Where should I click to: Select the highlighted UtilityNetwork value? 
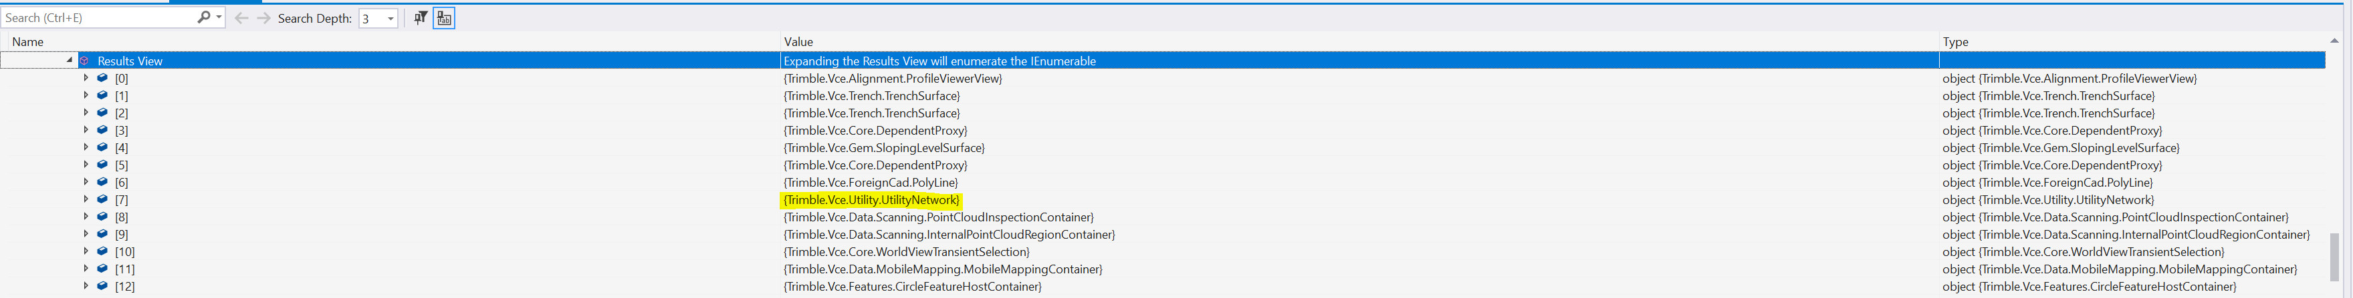(871, 199)
